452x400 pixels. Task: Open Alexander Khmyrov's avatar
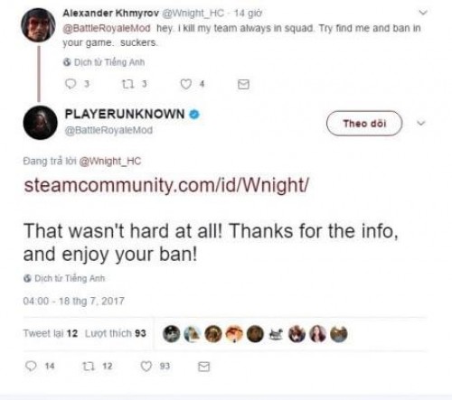38,25
